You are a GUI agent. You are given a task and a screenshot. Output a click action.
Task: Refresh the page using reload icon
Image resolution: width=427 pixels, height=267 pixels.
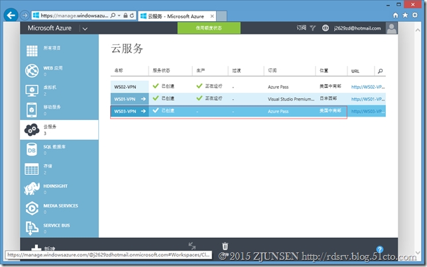tap(132, 15)
